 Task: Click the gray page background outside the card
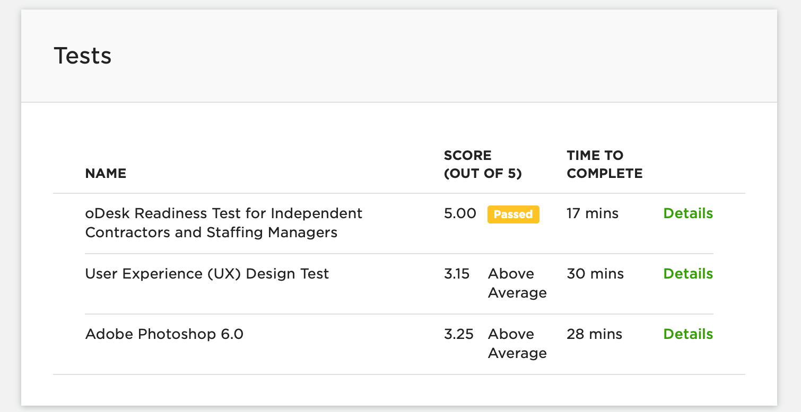click(x=789, y=212)
